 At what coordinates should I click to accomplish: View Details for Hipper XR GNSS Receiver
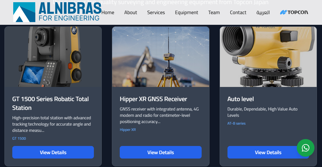click(160, 152)
